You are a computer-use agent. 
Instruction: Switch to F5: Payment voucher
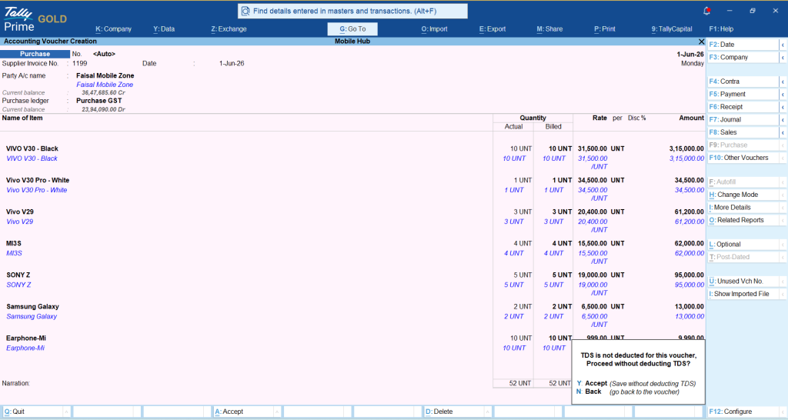[743, 94]
